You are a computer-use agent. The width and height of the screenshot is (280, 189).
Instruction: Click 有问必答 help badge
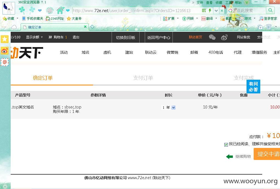[253, 87]
